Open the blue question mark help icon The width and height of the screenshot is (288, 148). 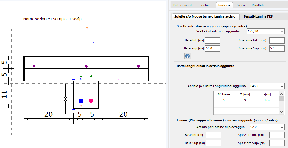[x=187, y=56]
